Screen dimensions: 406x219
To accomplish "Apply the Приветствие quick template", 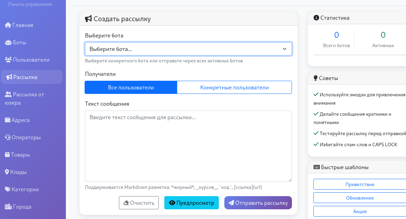I will [x=360, y=184].
